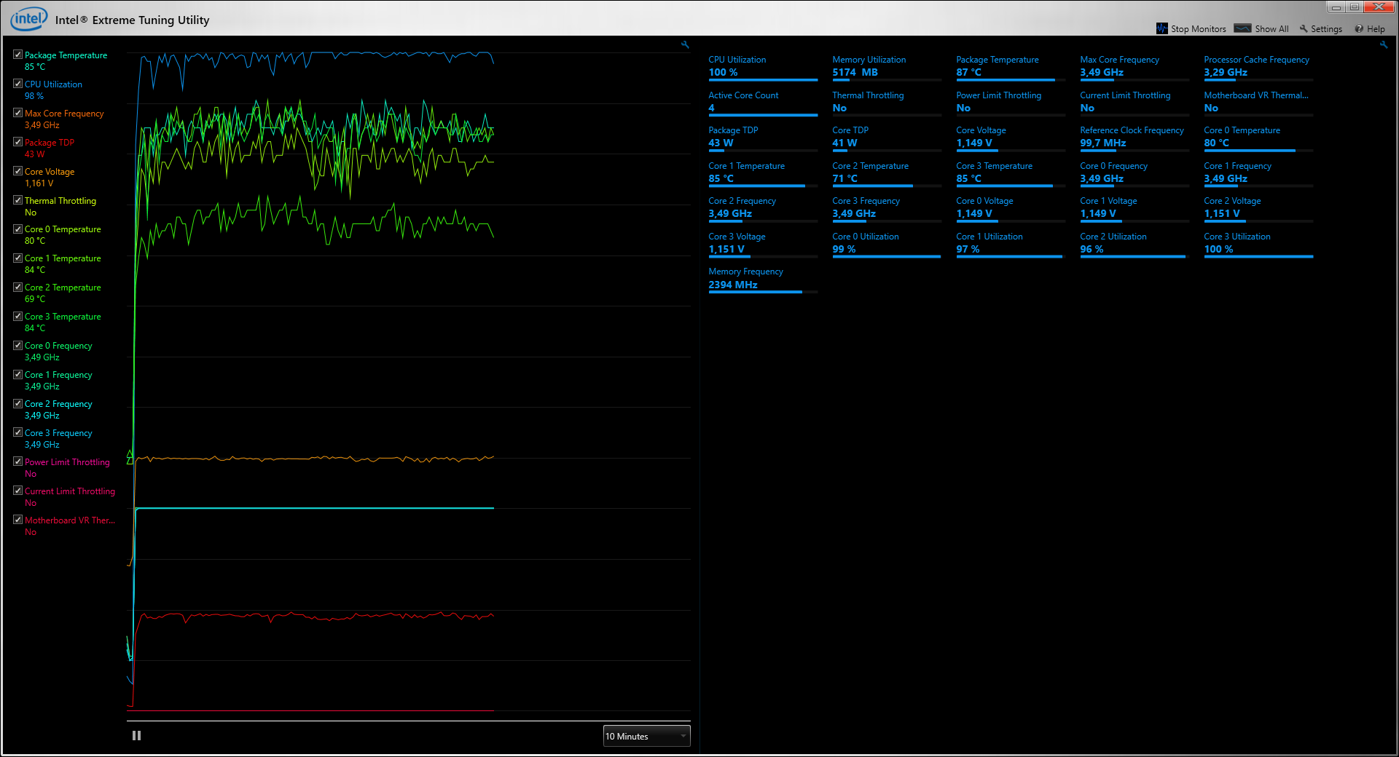1399x757 pixels.
Task: Toggle Motherboard VR Thermal checkbox
Action: 17,520
